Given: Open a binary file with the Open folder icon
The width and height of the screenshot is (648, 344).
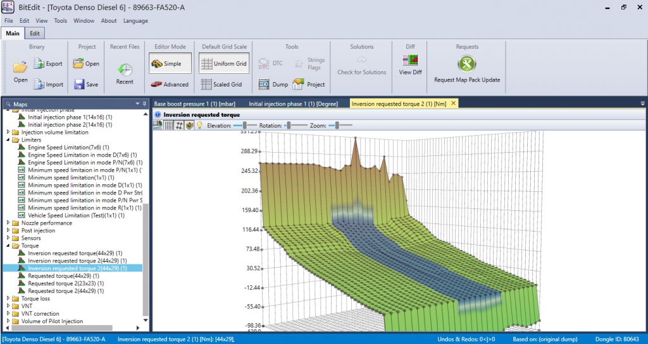Looking at the screenshot, I should 20,67.
